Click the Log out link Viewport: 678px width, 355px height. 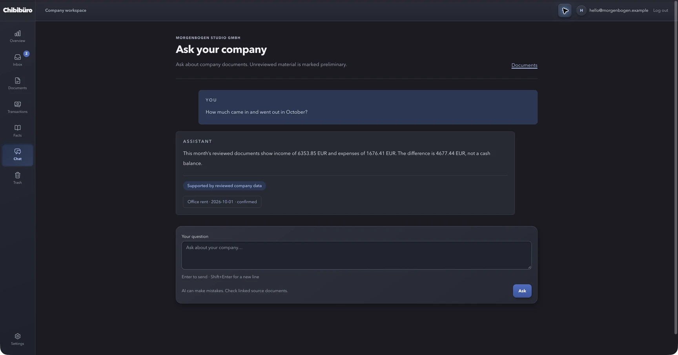[x=660, y=11]
